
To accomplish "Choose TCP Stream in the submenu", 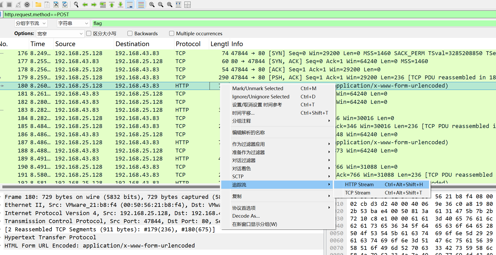I will (357, 193).
